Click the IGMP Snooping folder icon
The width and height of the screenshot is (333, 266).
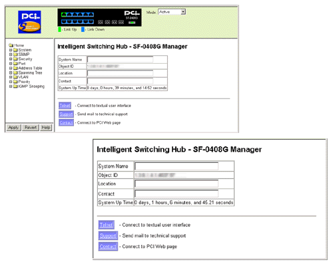[x=15, y=86]
